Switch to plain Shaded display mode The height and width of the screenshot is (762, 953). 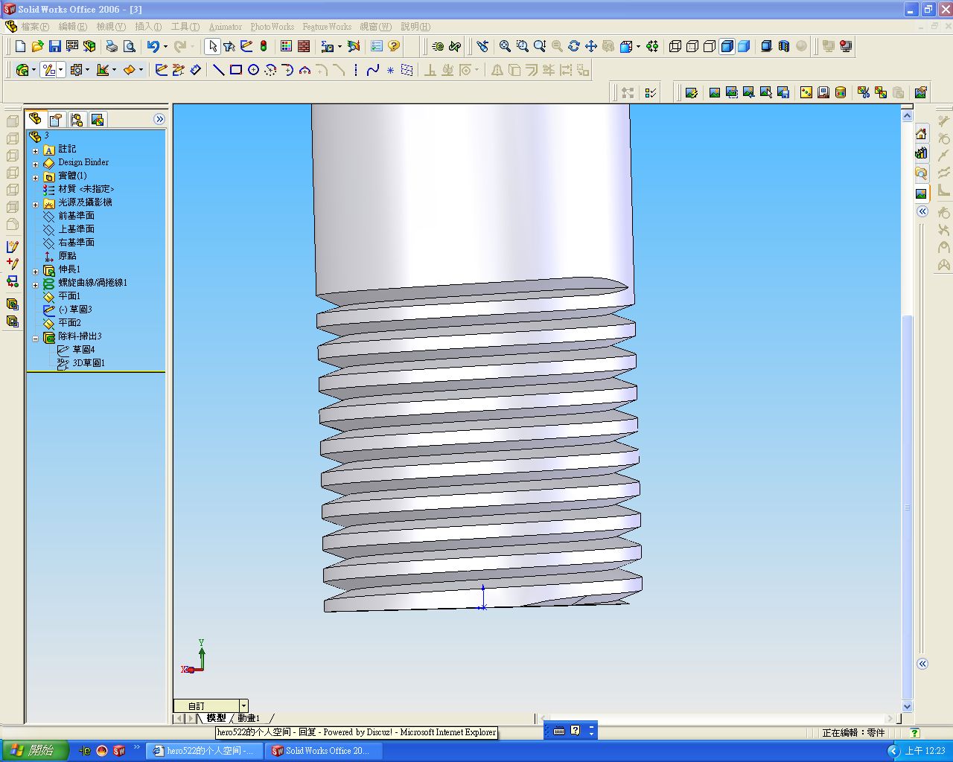tap(744, 46)
